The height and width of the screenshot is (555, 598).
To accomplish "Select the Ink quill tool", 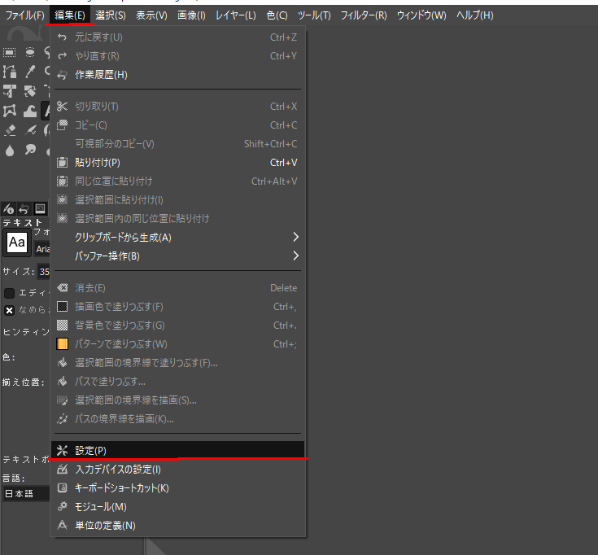I will (x=30, y=130).
